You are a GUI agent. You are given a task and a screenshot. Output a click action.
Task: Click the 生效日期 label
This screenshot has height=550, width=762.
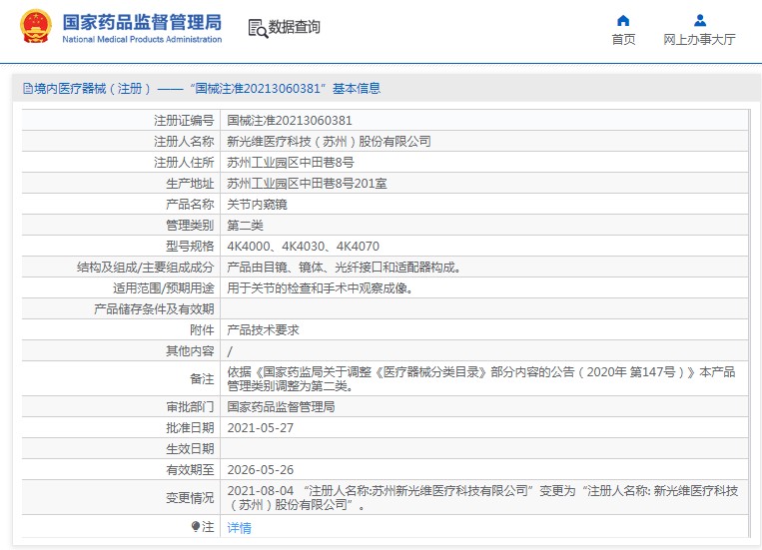pyautogui.click(x=190, y=448)
